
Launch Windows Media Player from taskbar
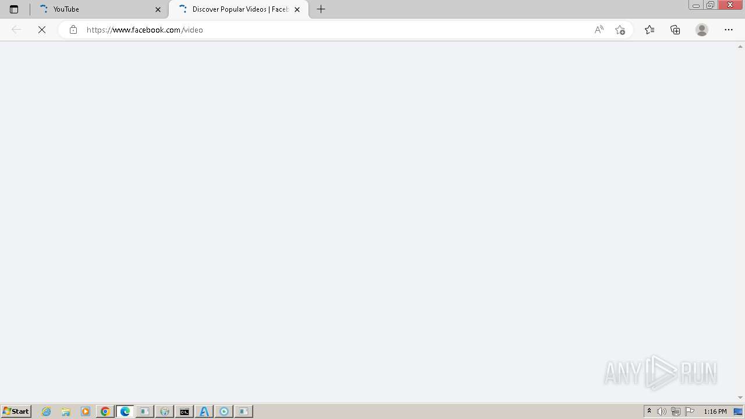point(86,411)
